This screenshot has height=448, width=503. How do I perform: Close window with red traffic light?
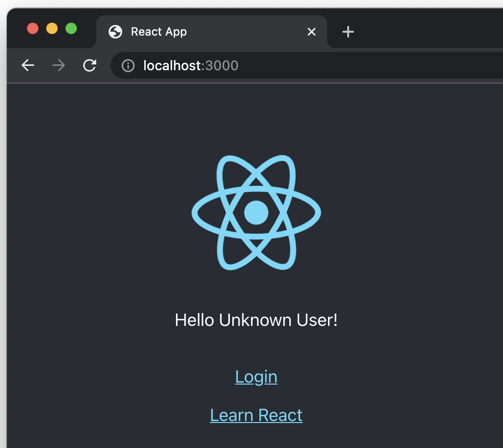coord(33,28)
